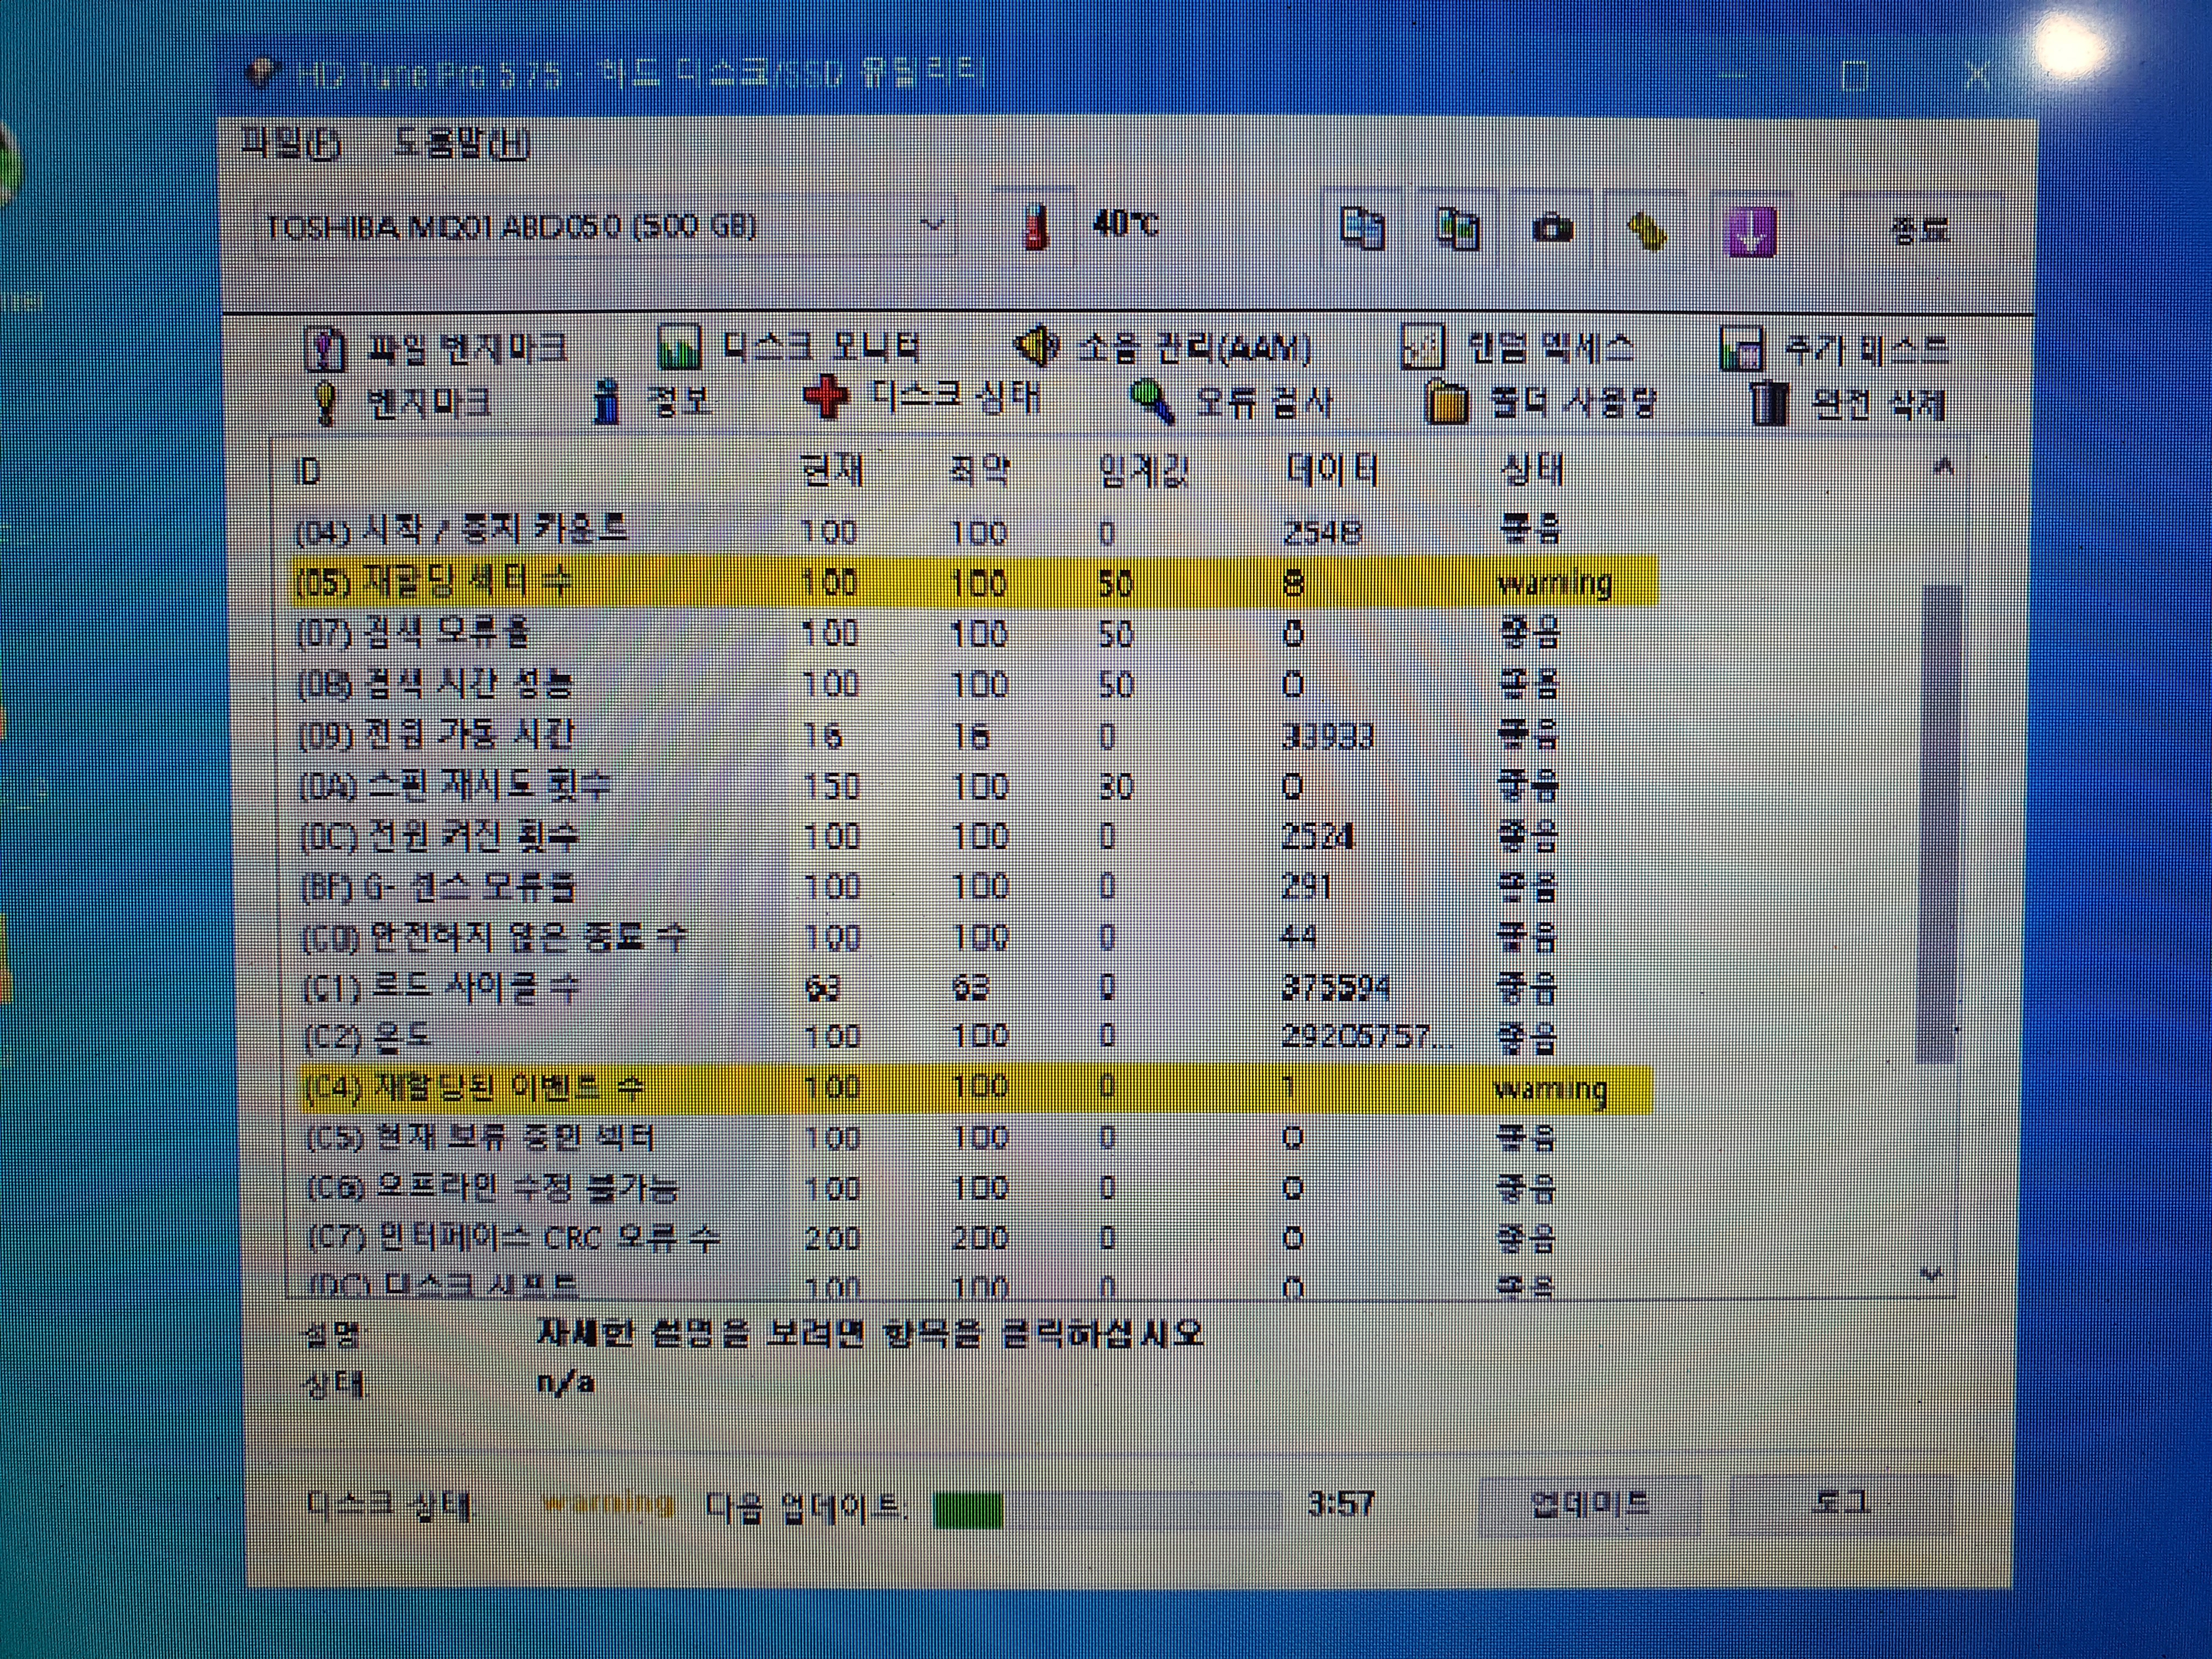Click the blue 정보 info icon

[606, 402]
